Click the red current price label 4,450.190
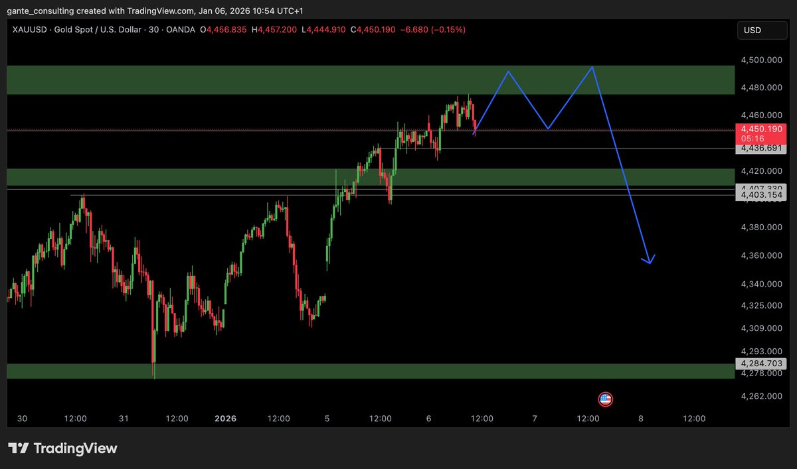Image resolution: width=797 pixels, height=469 pixels. tap(761, 129)
